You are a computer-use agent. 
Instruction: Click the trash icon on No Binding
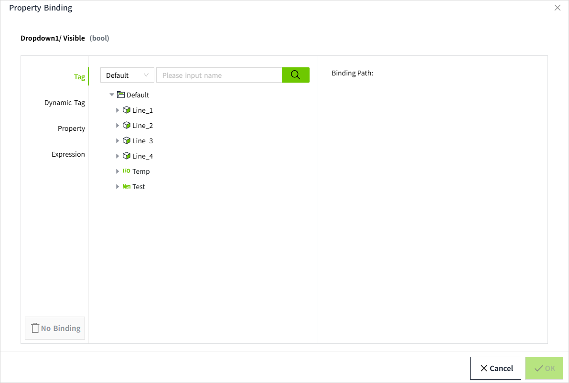click(35, 328)
